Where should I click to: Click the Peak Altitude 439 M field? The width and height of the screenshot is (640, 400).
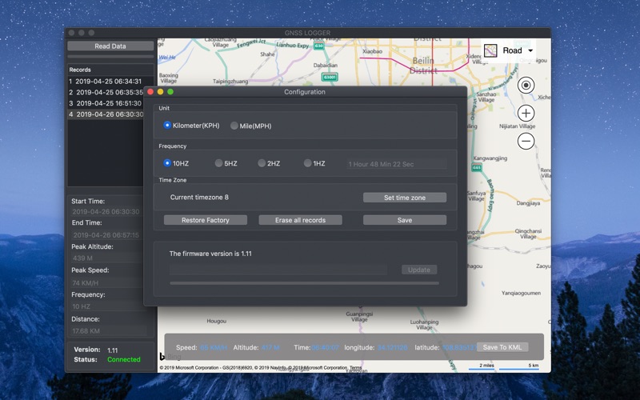pyautogui.click(x=107, y=258)
